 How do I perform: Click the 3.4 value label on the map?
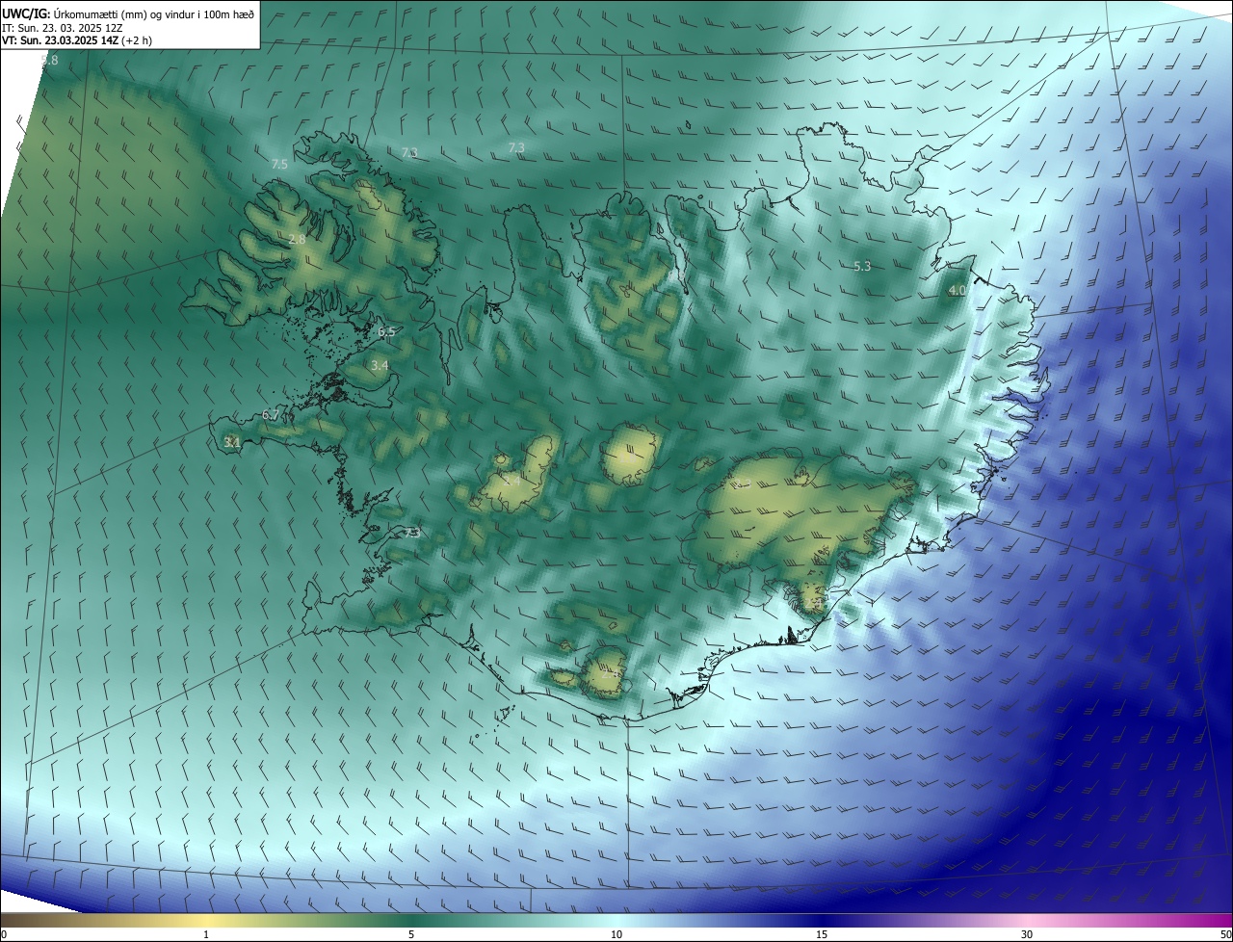[x=380, y=366]
